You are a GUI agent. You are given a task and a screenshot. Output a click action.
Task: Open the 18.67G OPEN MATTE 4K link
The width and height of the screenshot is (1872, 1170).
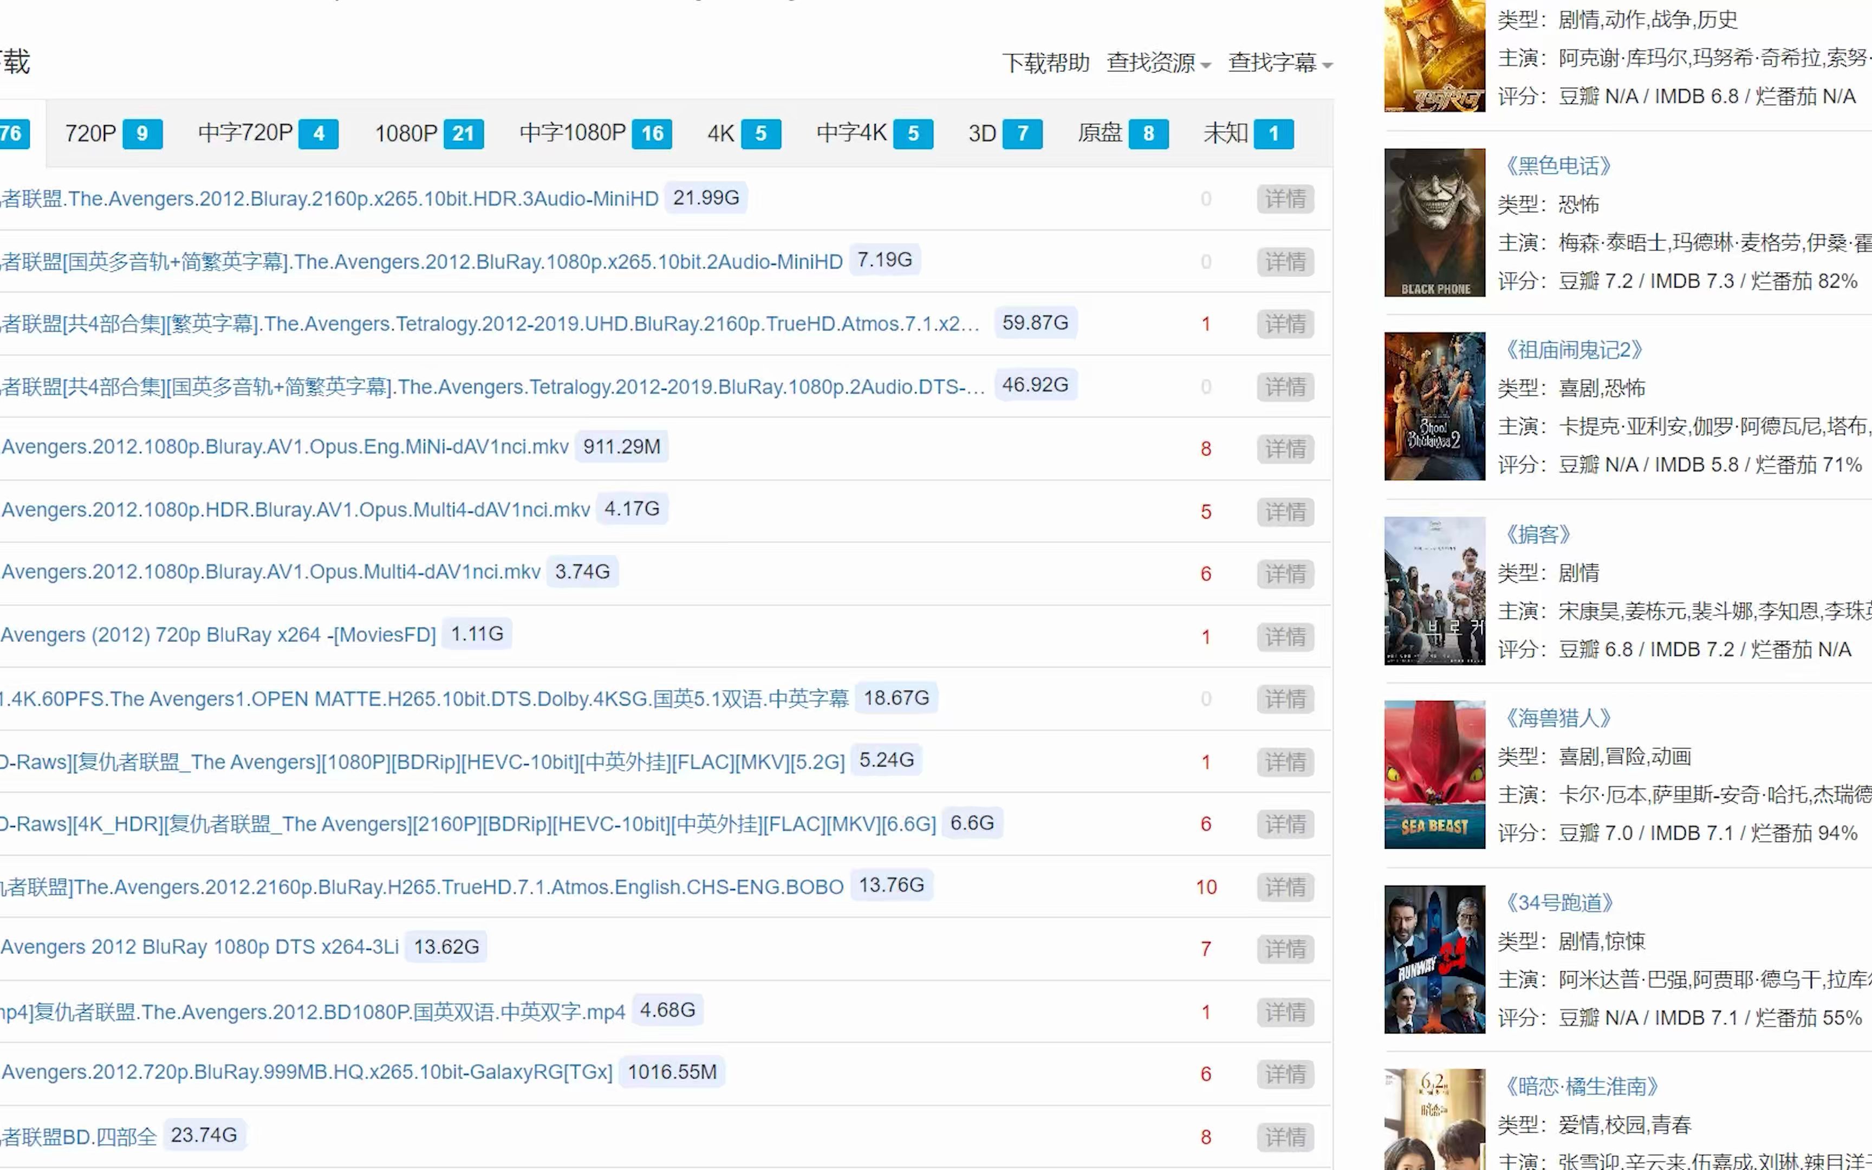(x=425, y=699)
